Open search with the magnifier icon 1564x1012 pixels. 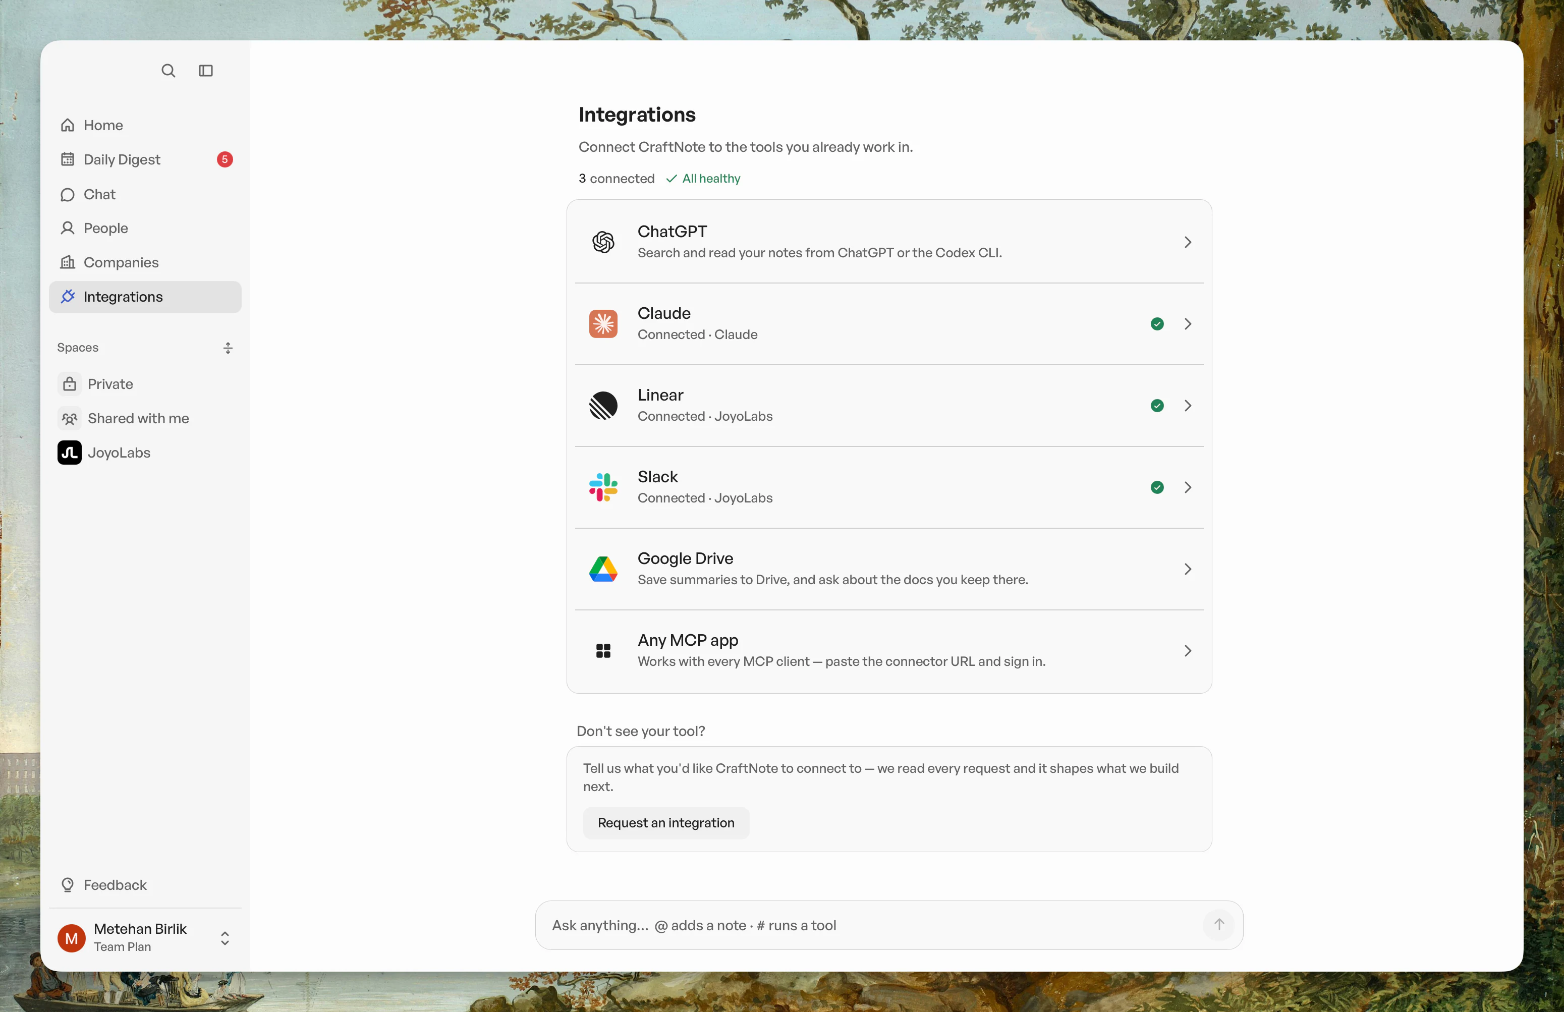(168, 70)
